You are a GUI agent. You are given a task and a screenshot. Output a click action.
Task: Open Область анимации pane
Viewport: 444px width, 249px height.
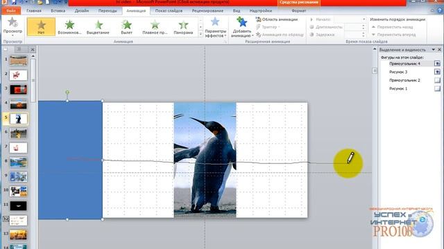pos(277,19)
